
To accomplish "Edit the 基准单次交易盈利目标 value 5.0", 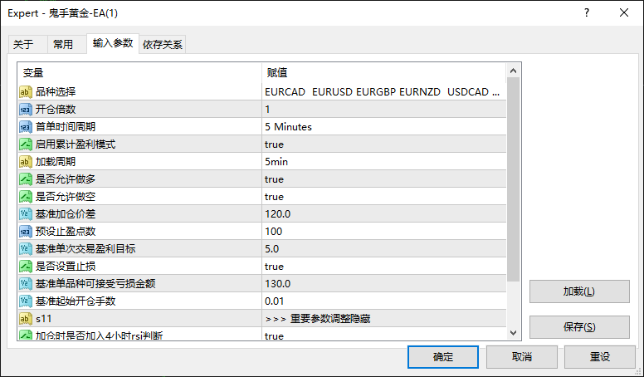I will click(x=384, y=249).
